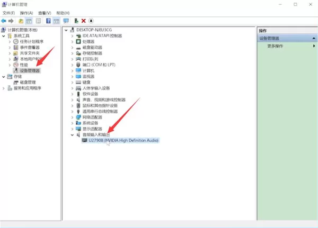Click the 操作 header in the right pane
This screenshot has width=318, height=228.
[x=263, y=31]
